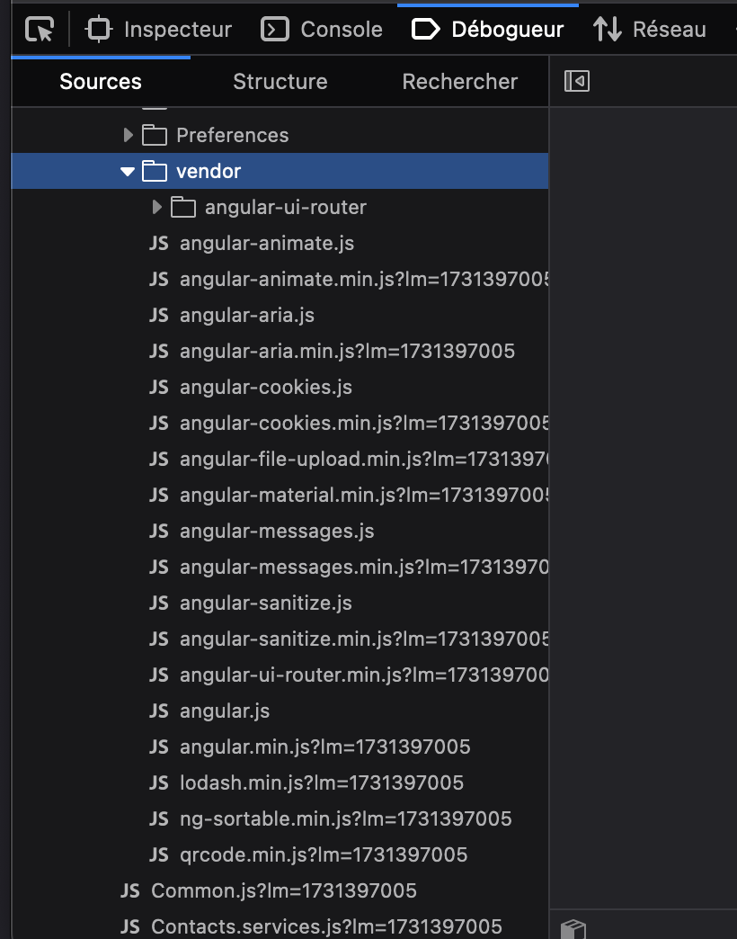This screenshot has width=737, height=939.
Task: Expand the Preferences folder arrow
Action: [x=128, y=136]
